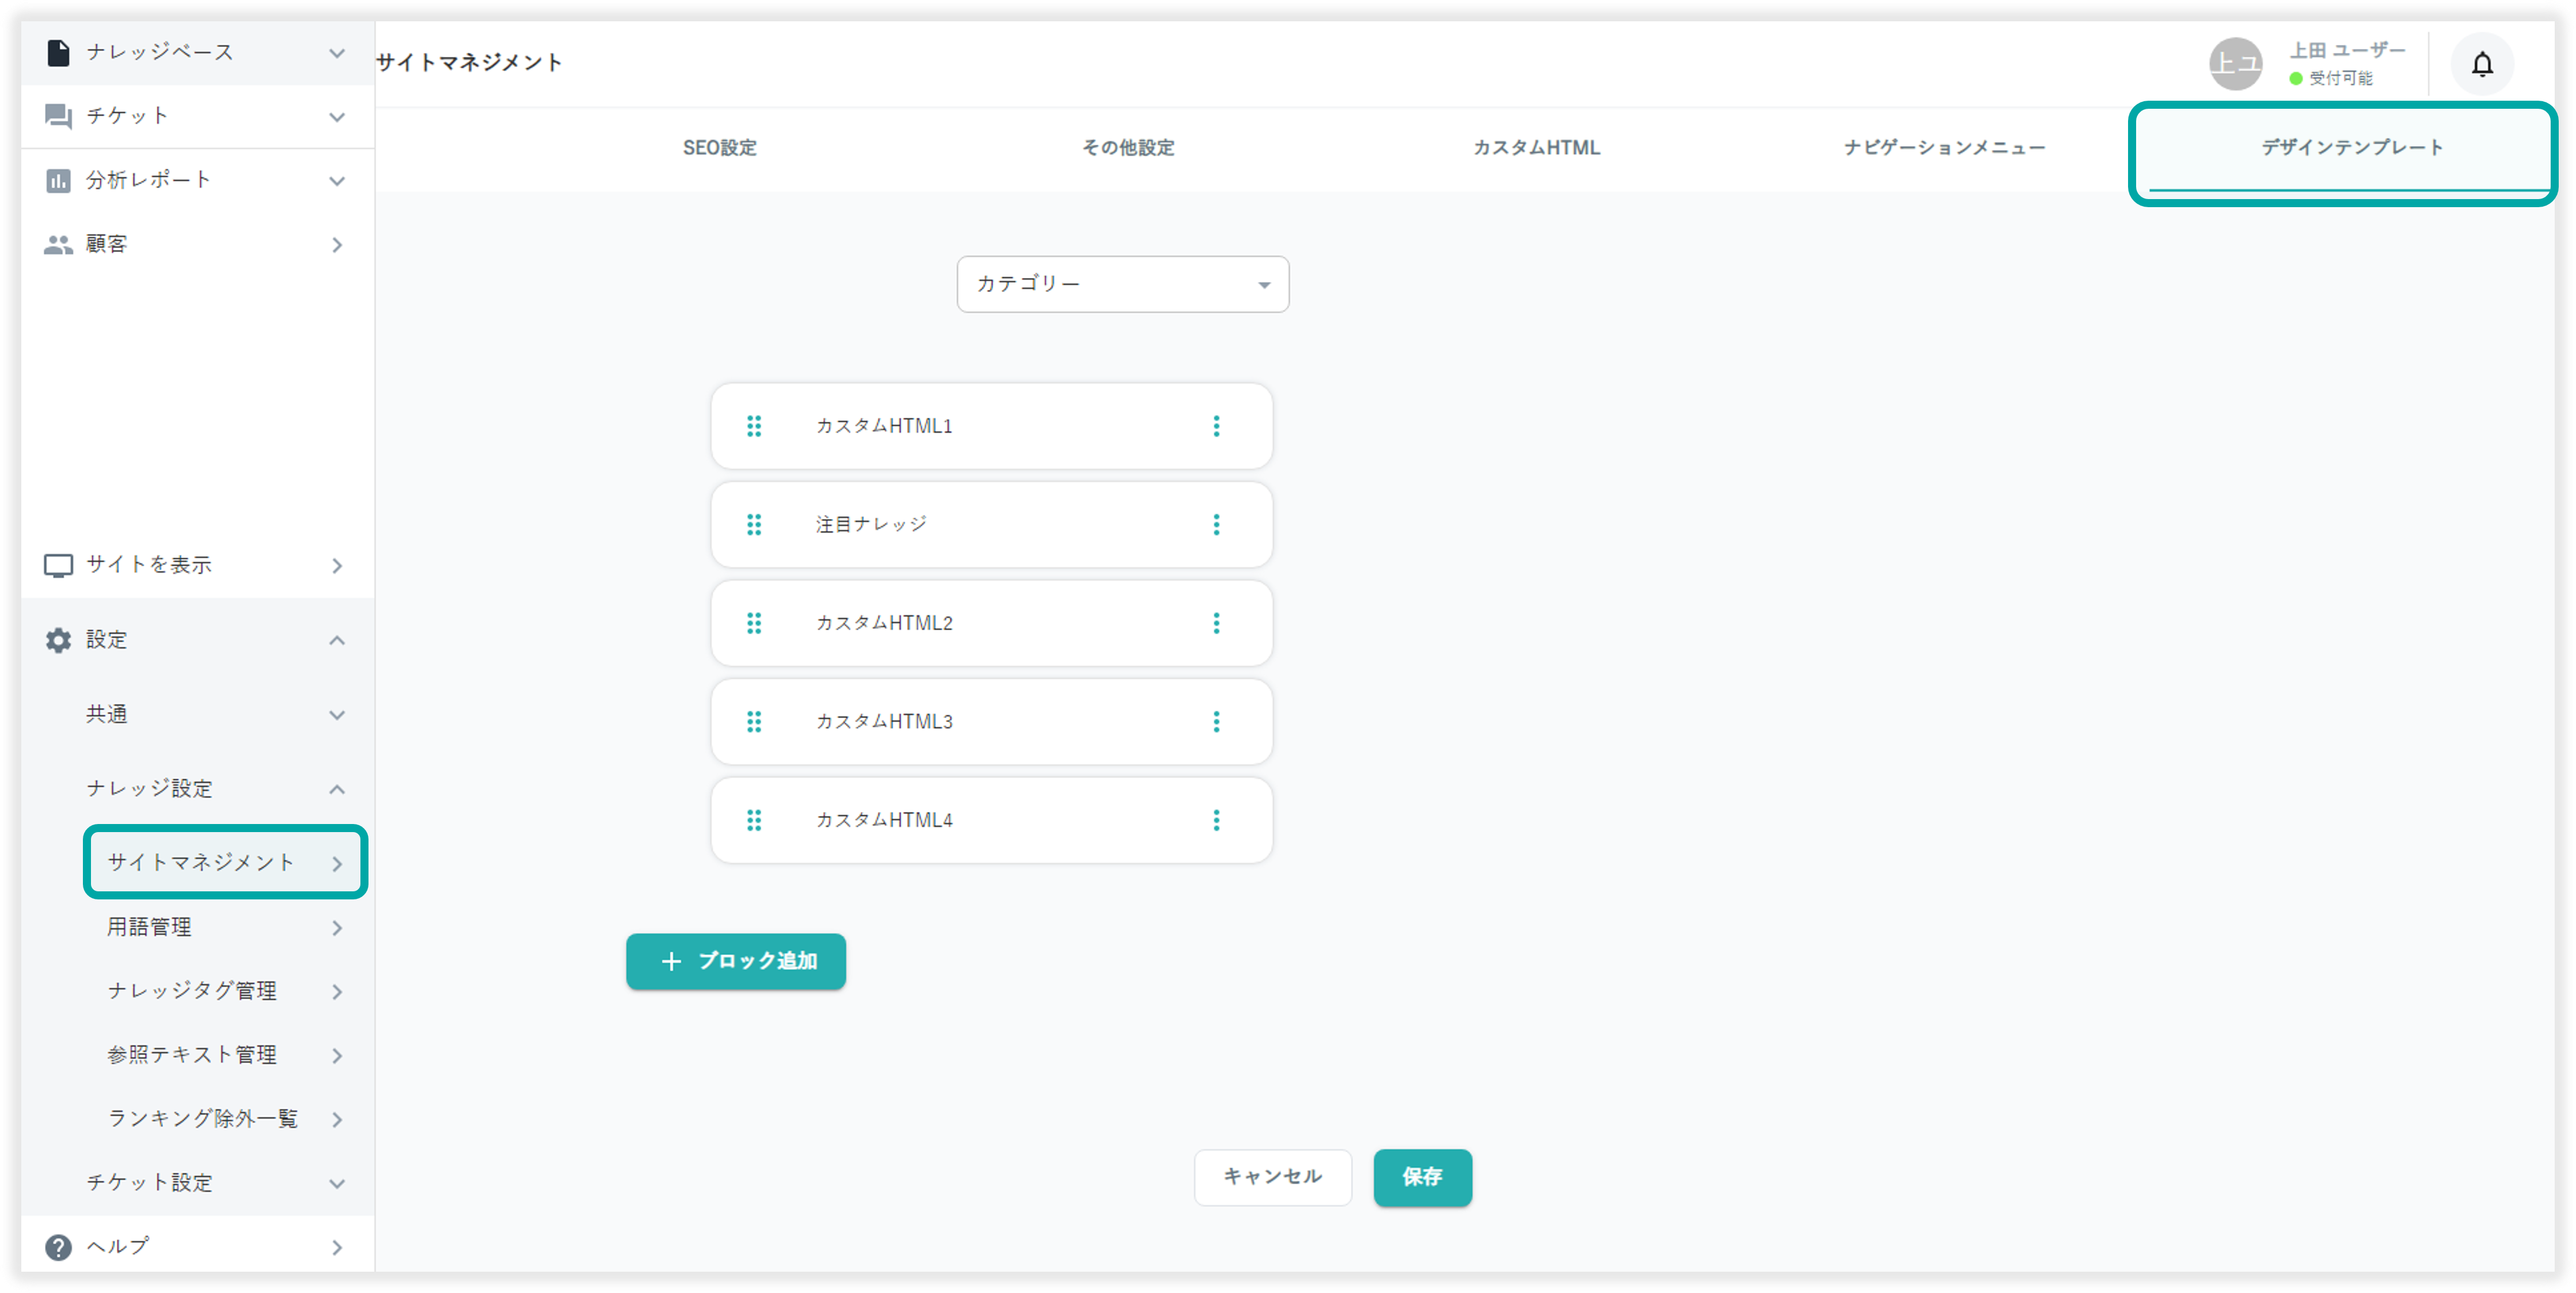Click the ブロック追加 button
The height and width of the screenshot is (1293, 2576).
pos(736,961)
